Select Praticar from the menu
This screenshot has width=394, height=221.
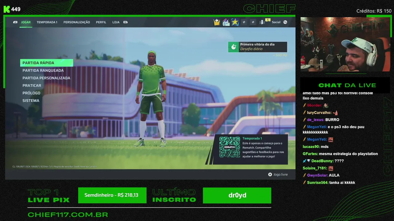pos(32,86)
